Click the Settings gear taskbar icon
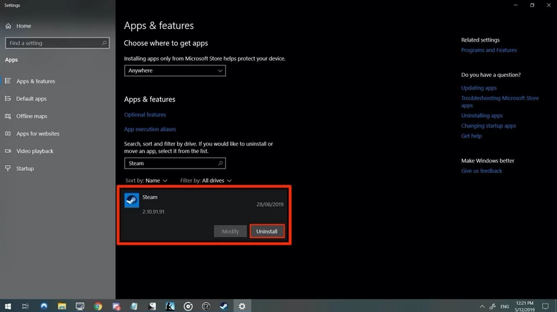 click(242, 306)
